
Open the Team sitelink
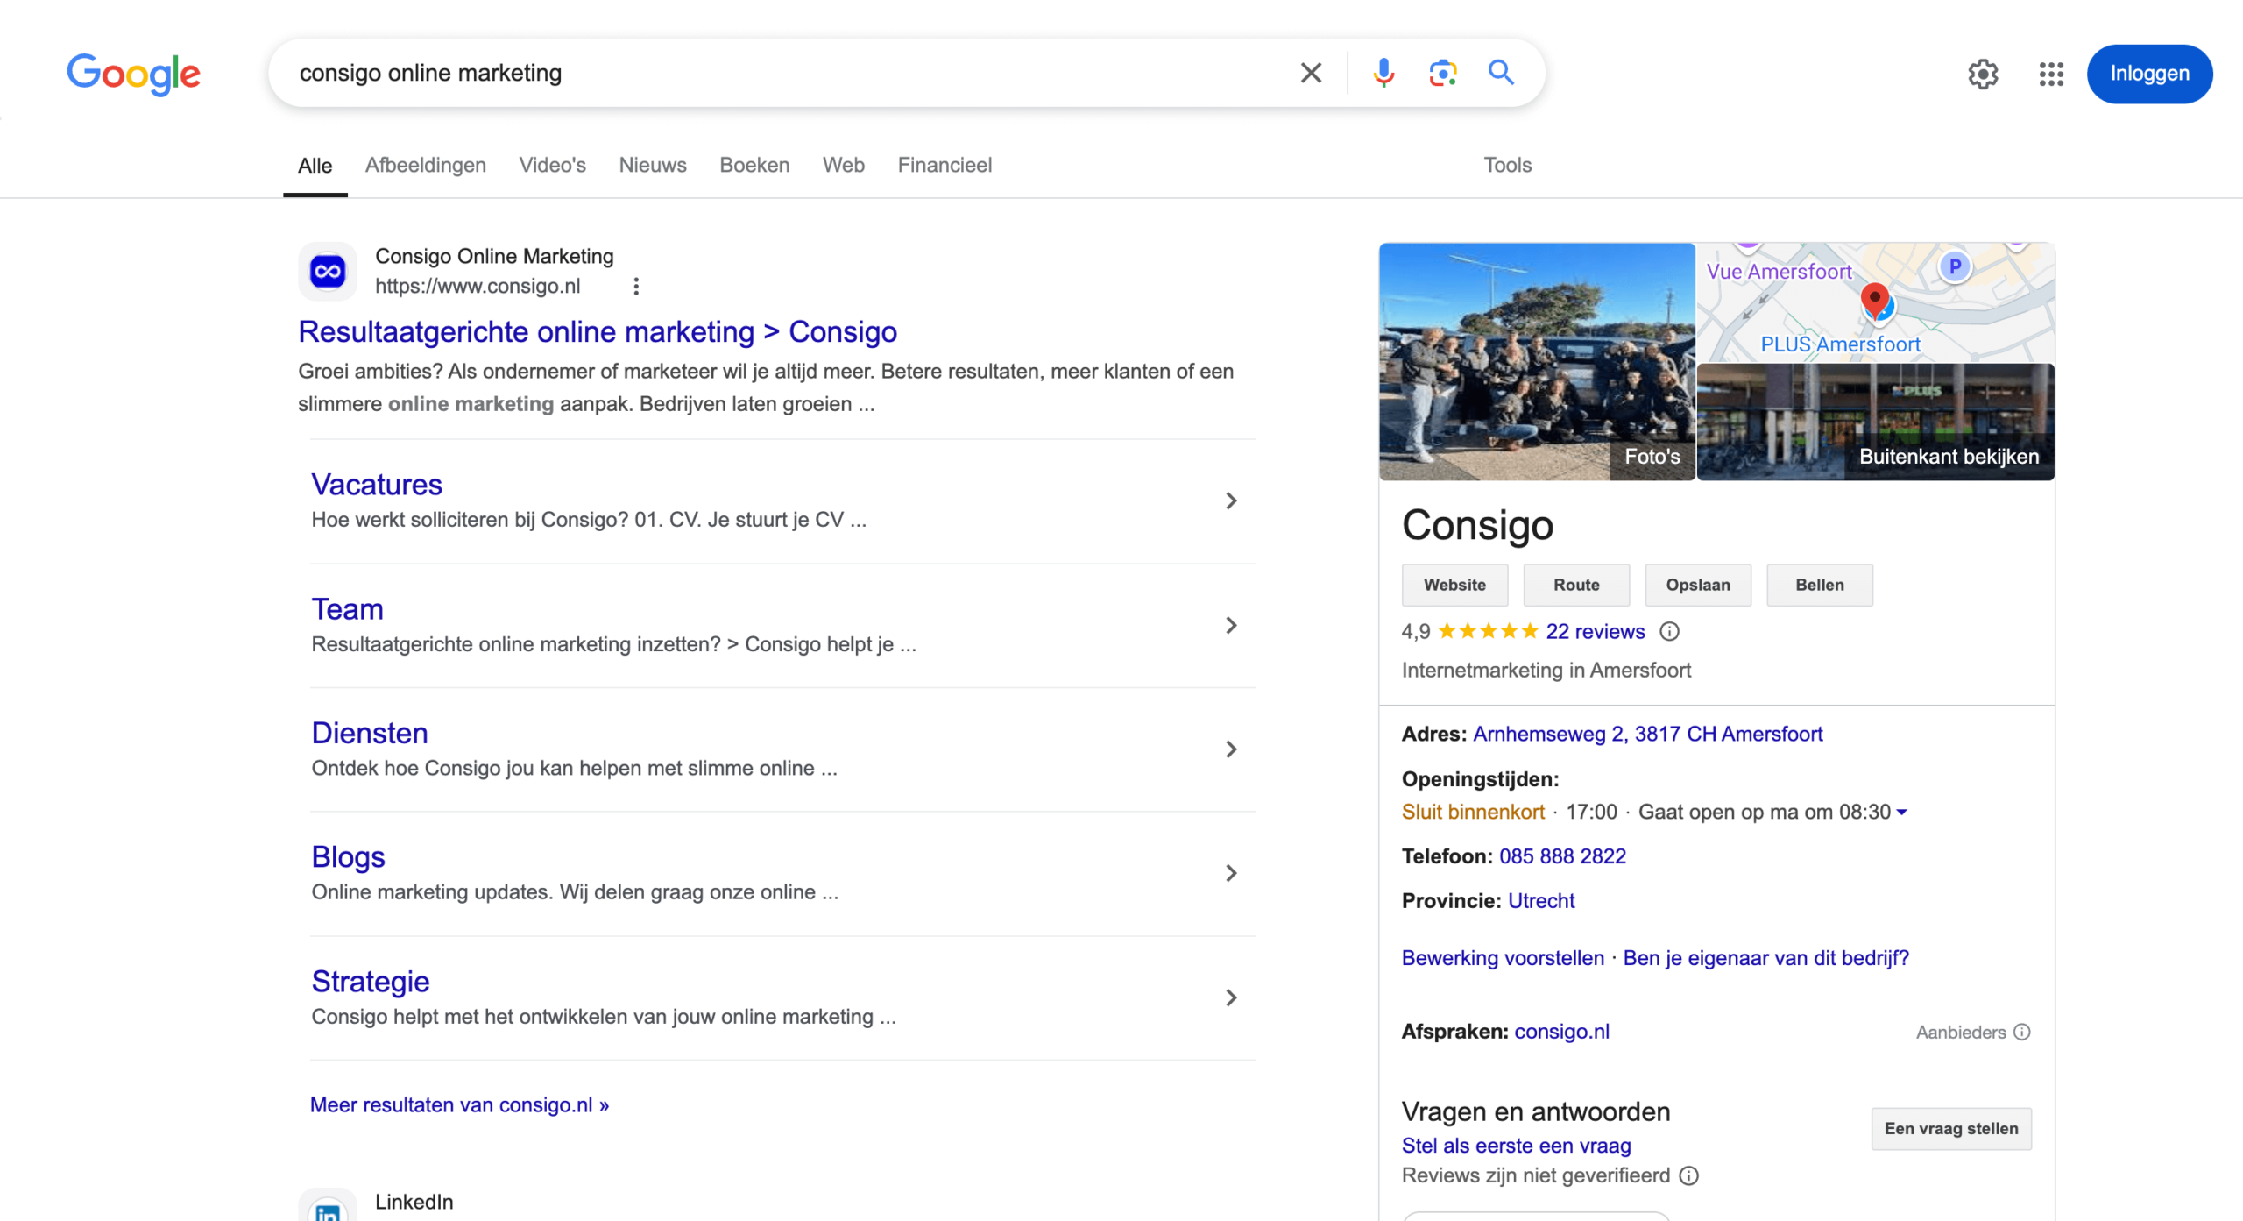(347, 609)
